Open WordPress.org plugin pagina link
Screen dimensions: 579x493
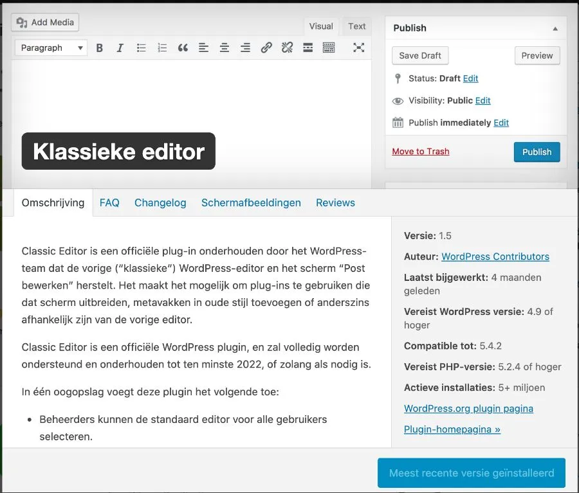coord(468,409)
